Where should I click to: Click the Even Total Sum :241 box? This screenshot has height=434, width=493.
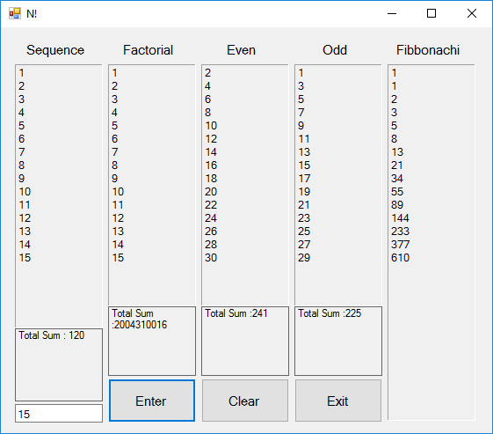[x=245, y=341]
